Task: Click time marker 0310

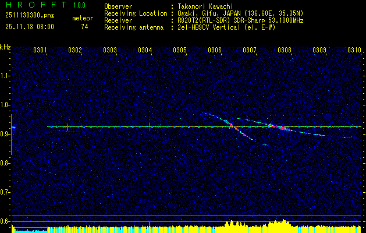Action: (x=354, y=50)
